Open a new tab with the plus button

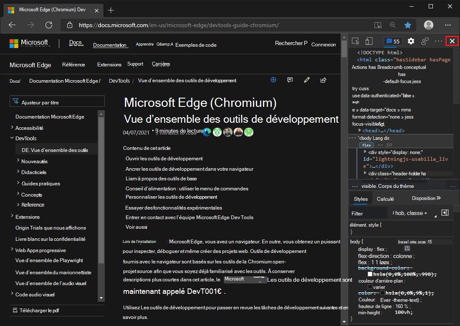point(111,10)
